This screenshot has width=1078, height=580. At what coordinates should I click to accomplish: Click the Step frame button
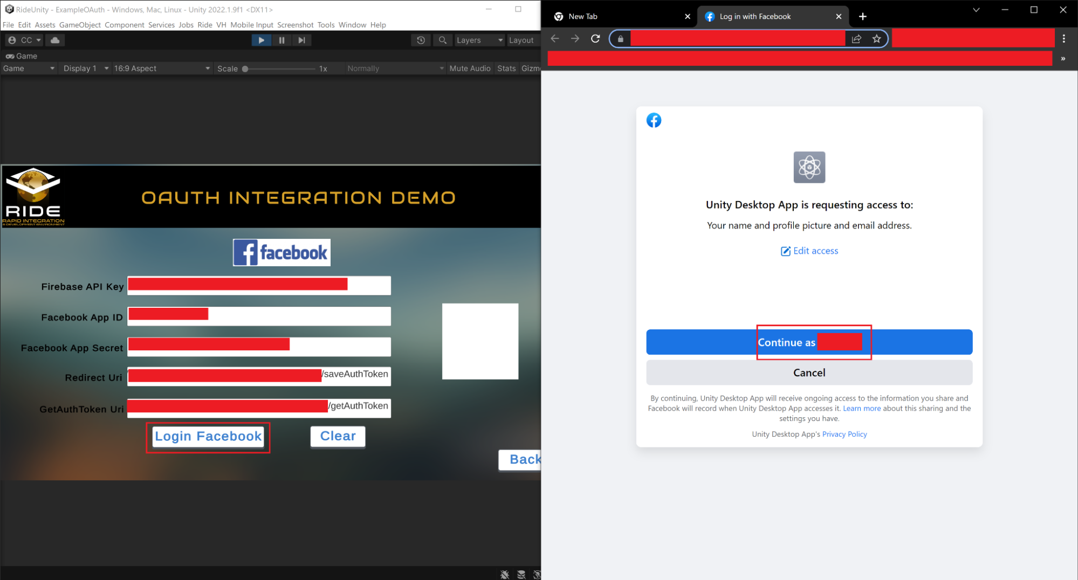pyautogui.click(x=301, y=40)
